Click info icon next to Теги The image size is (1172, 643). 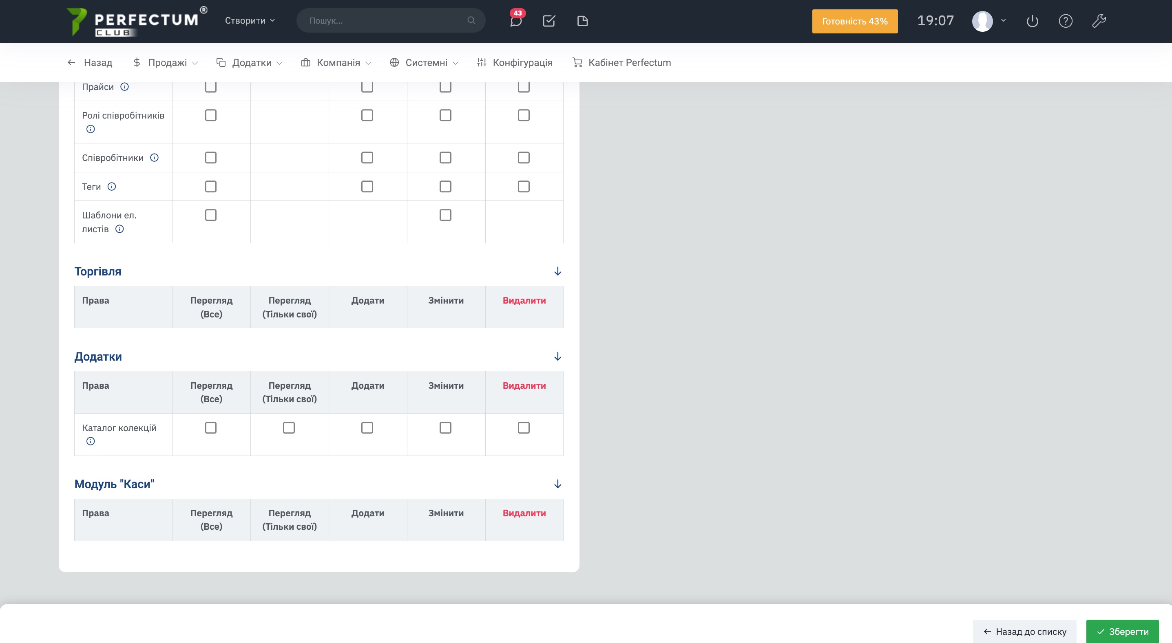[x=111, y=187]
